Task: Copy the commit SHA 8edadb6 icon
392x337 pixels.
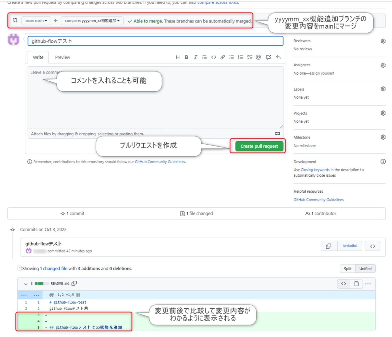Action: coord(329,246)
